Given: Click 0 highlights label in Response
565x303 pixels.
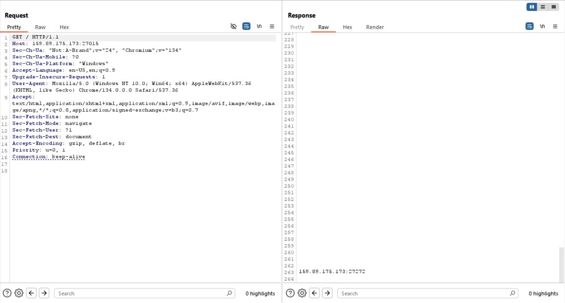Looking at the screenshot, I should (x=543, y=294).
